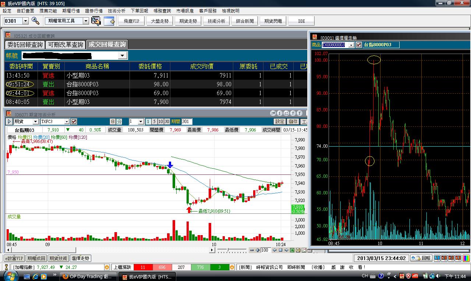Click the round T icon in panel header
Viewport: 471px width, 281px height.
click(300, 113)
